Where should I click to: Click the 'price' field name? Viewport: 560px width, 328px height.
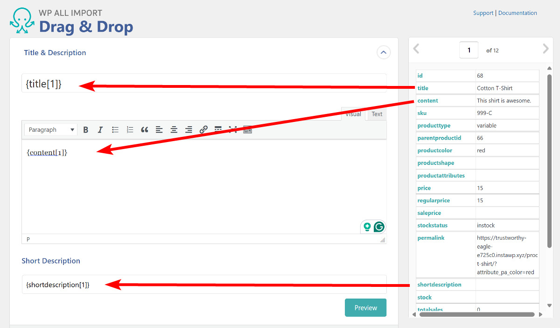pyautogui.click(x=424, y=188)
